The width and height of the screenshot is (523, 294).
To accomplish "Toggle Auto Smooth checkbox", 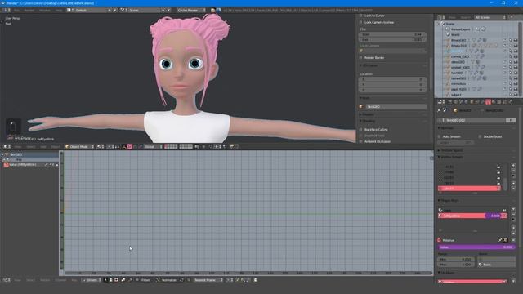I will tap(440, 136).
